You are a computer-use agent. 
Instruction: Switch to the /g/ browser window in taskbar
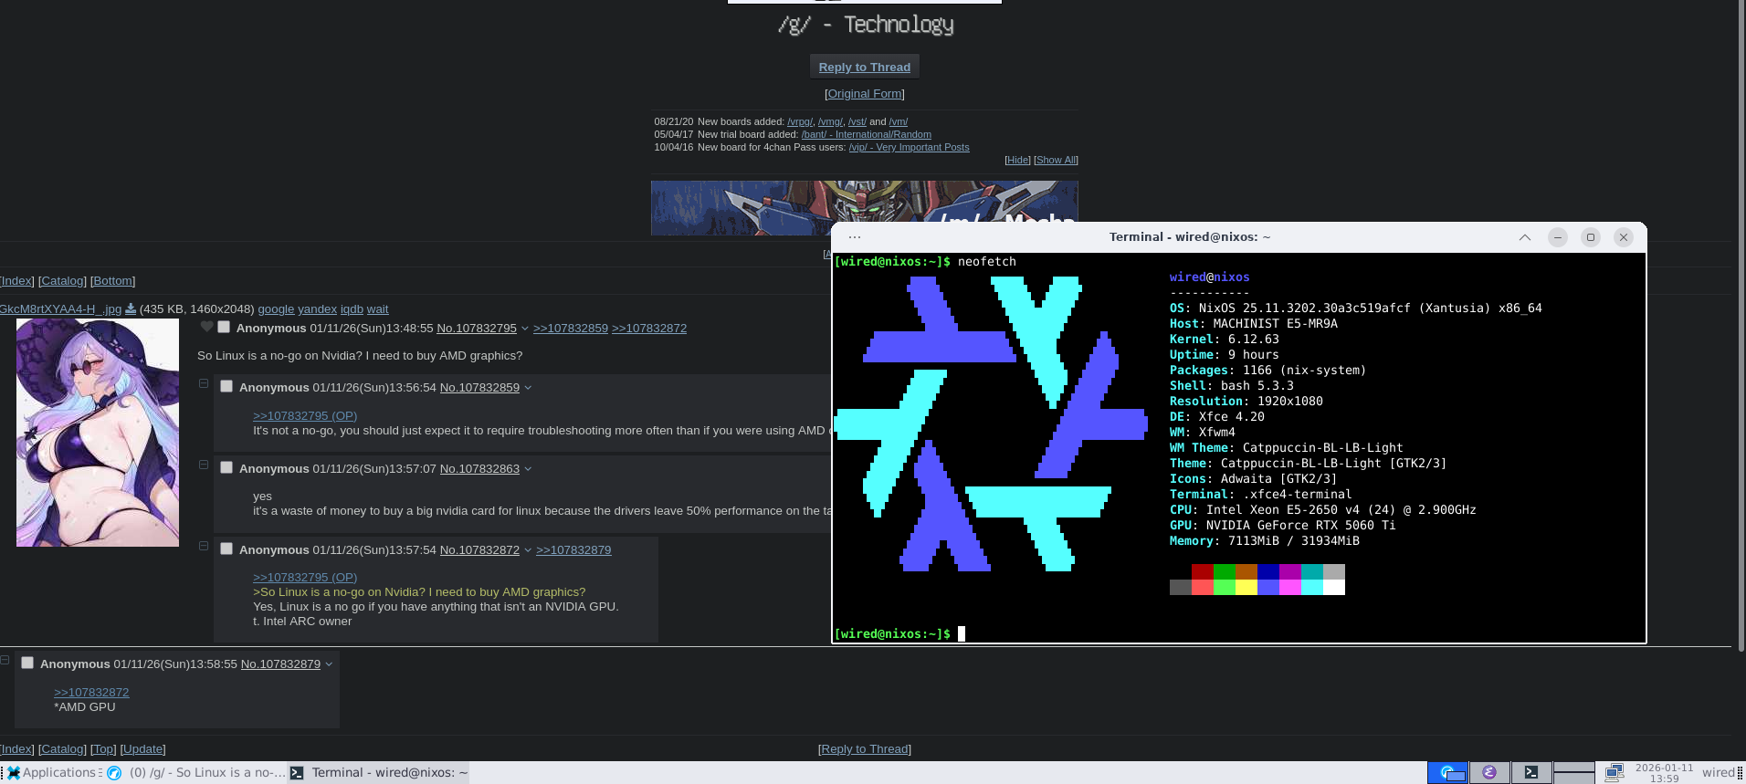point(196,772)
